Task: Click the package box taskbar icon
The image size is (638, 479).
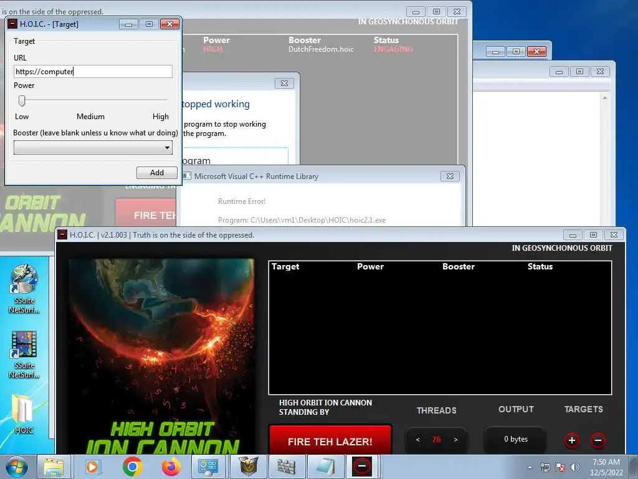Action: pyautogui.click(x=248, y=467)
